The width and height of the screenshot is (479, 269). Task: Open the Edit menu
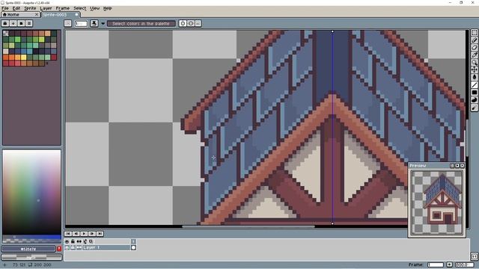click(x=16, y=8)
